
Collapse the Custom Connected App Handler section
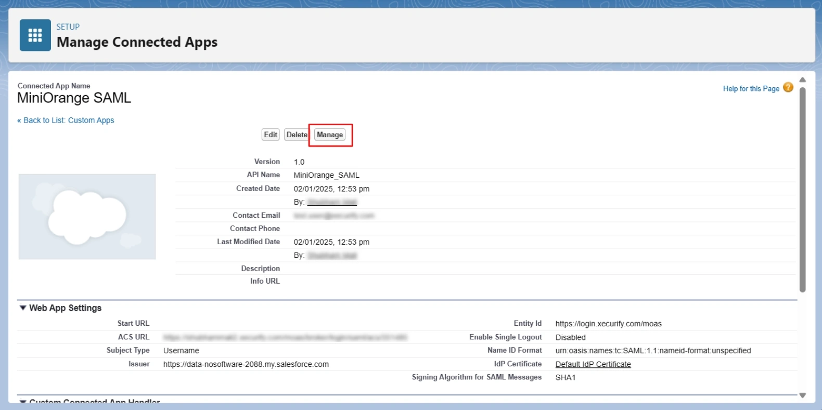pyautogui.click(x=23, y=401)
